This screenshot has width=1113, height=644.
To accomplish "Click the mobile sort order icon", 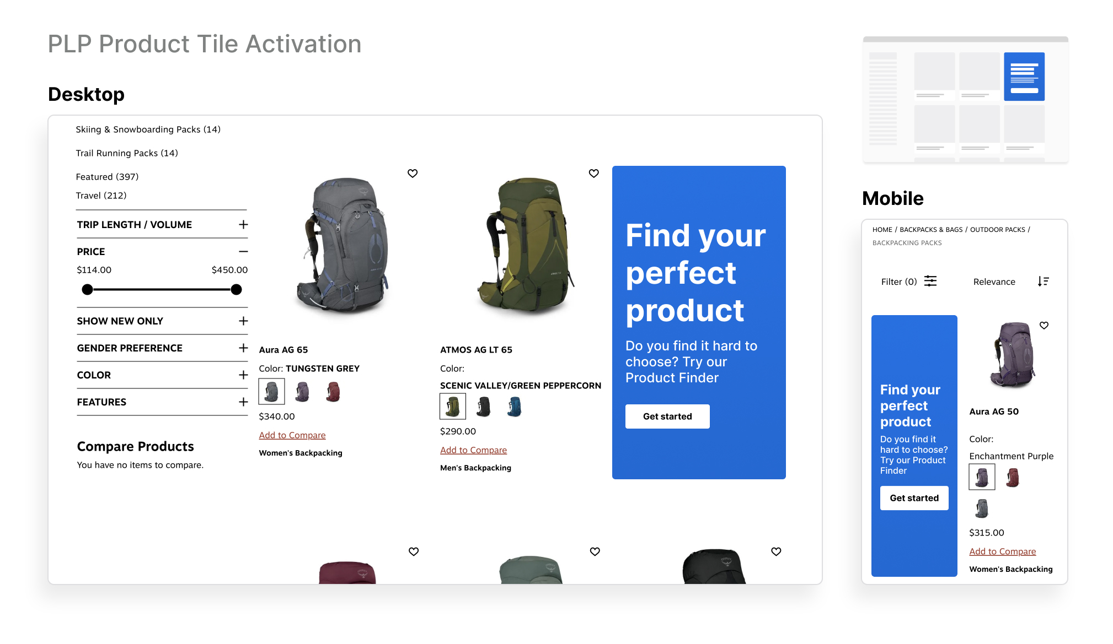I will (x=1043, y=282).
